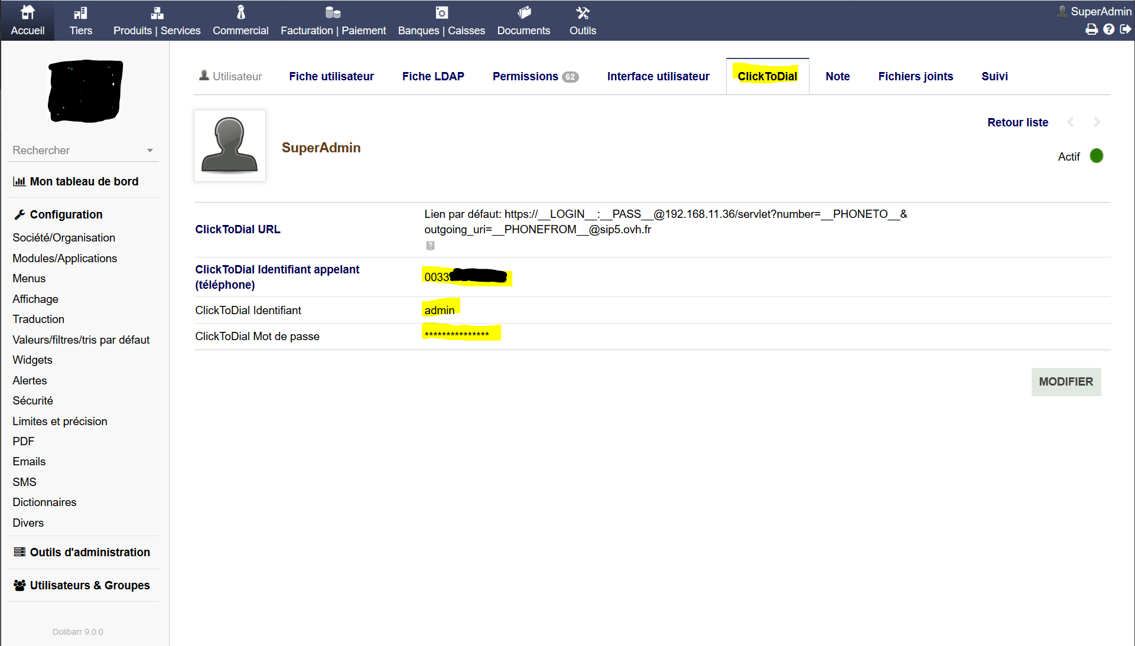Open the Tiers menu icon
This screenshot has width=1135, height=646.
80,12
